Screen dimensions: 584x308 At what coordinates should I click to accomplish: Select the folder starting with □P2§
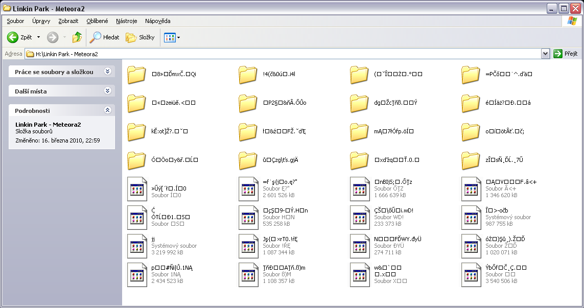click(272, 103)
